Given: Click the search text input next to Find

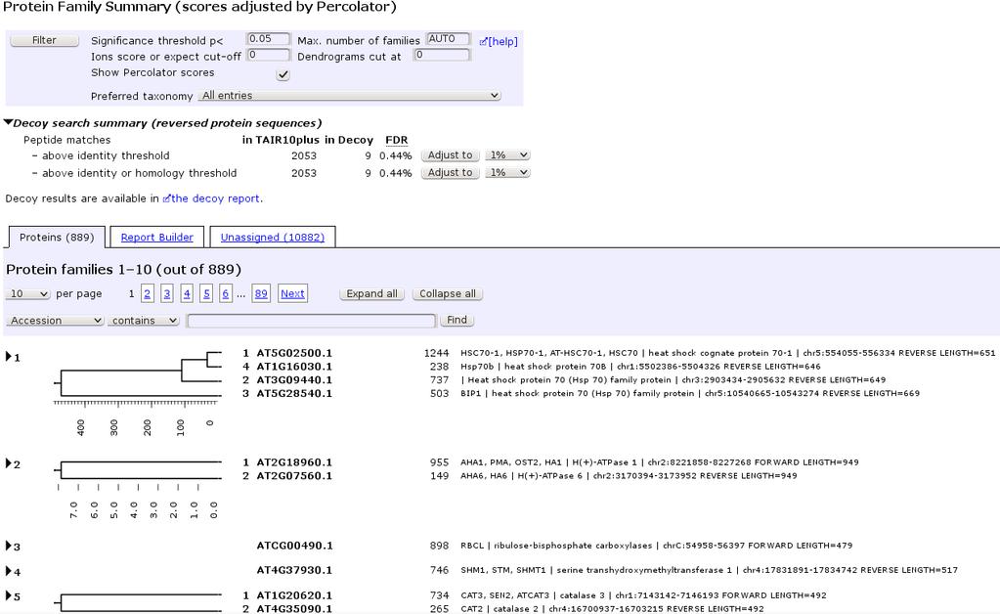Looking at the screenshot, I should tap(312, 320).
